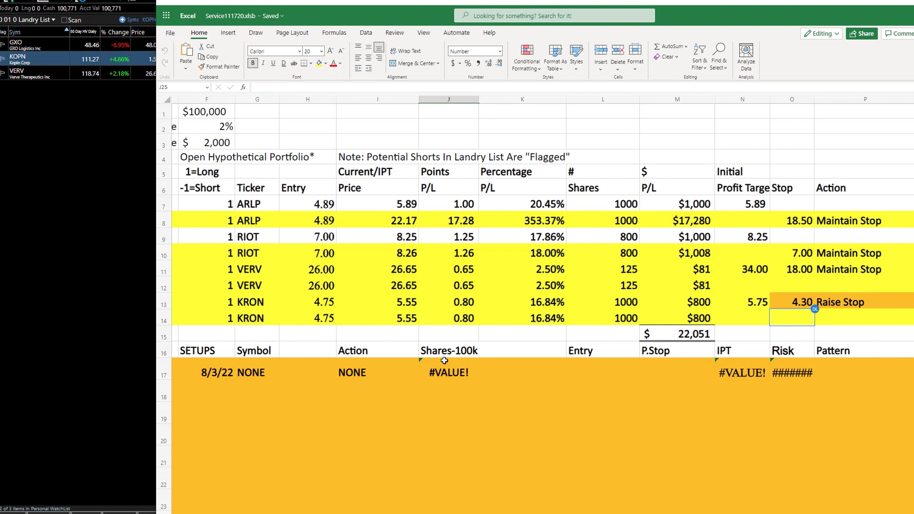Toggle align left

point(358,58)
